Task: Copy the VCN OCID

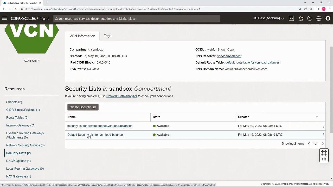Action: [231, 50]
